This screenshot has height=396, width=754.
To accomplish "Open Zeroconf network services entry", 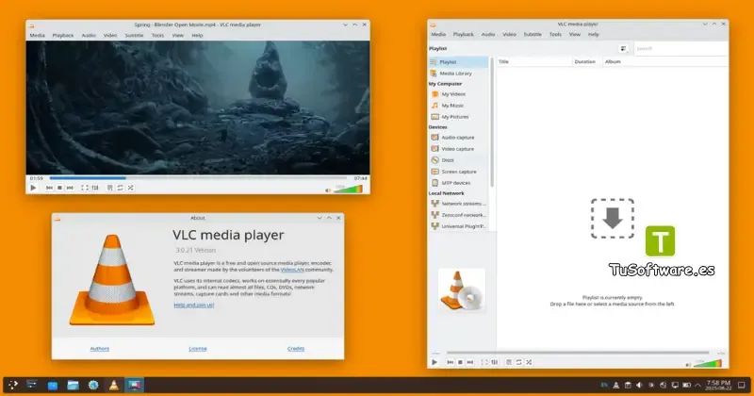I will point(458,215).
